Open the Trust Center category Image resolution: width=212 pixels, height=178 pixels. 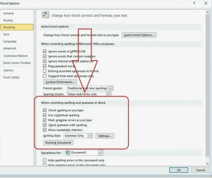pyautogui.click(x=12, y=77)
